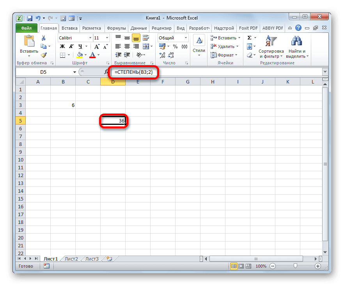This screenshot has width=344, height=286.
Task: Switch to the Формулы ribbon tab
Action: coord(116,28)
